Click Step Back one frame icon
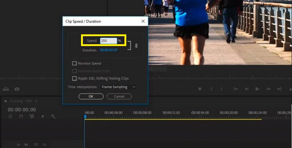 pos(247,89)
